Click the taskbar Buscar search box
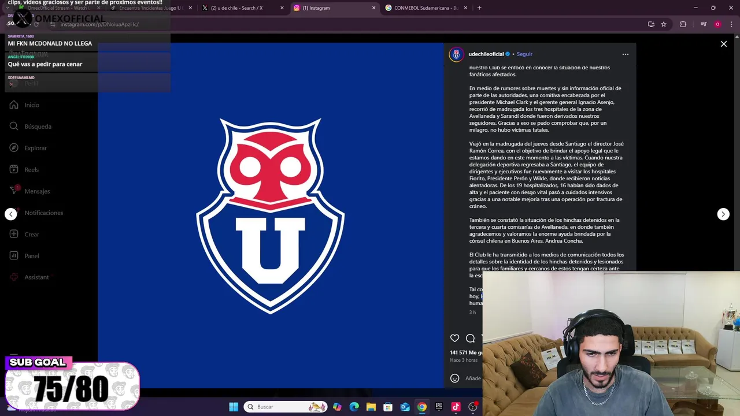740x416 pixels. pyautogui.click(x=286, y=407)
